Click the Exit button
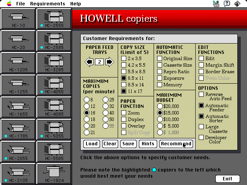The width and height of the screenshot is (247, 185). point(228,179)
